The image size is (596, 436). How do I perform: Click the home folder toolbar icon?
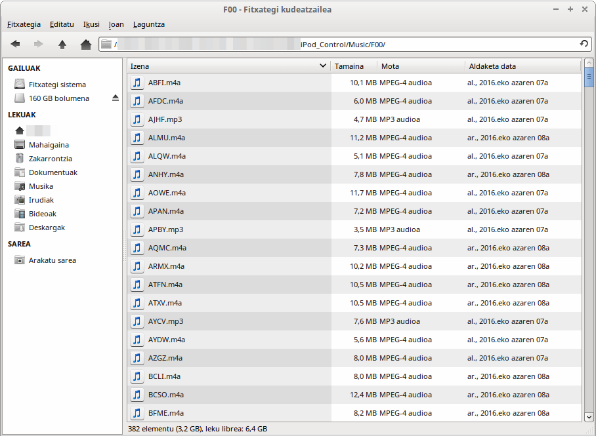coord(85,44)
